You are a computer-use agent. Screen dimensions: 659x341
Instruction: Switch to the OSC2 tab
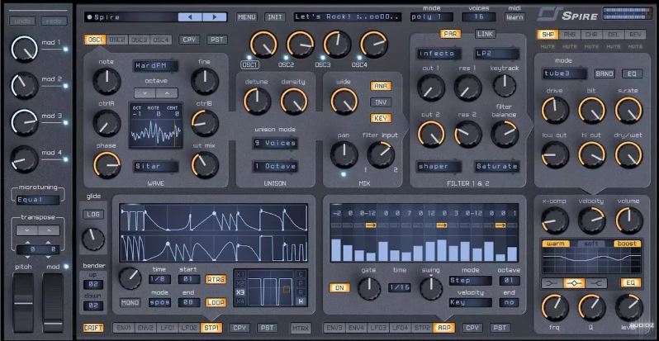tap(117, 40)
